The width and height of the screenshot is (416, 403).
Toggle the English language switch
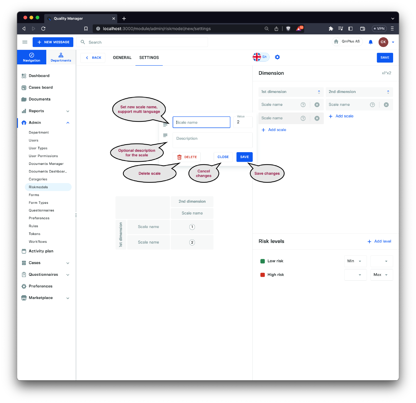[261, 57]
